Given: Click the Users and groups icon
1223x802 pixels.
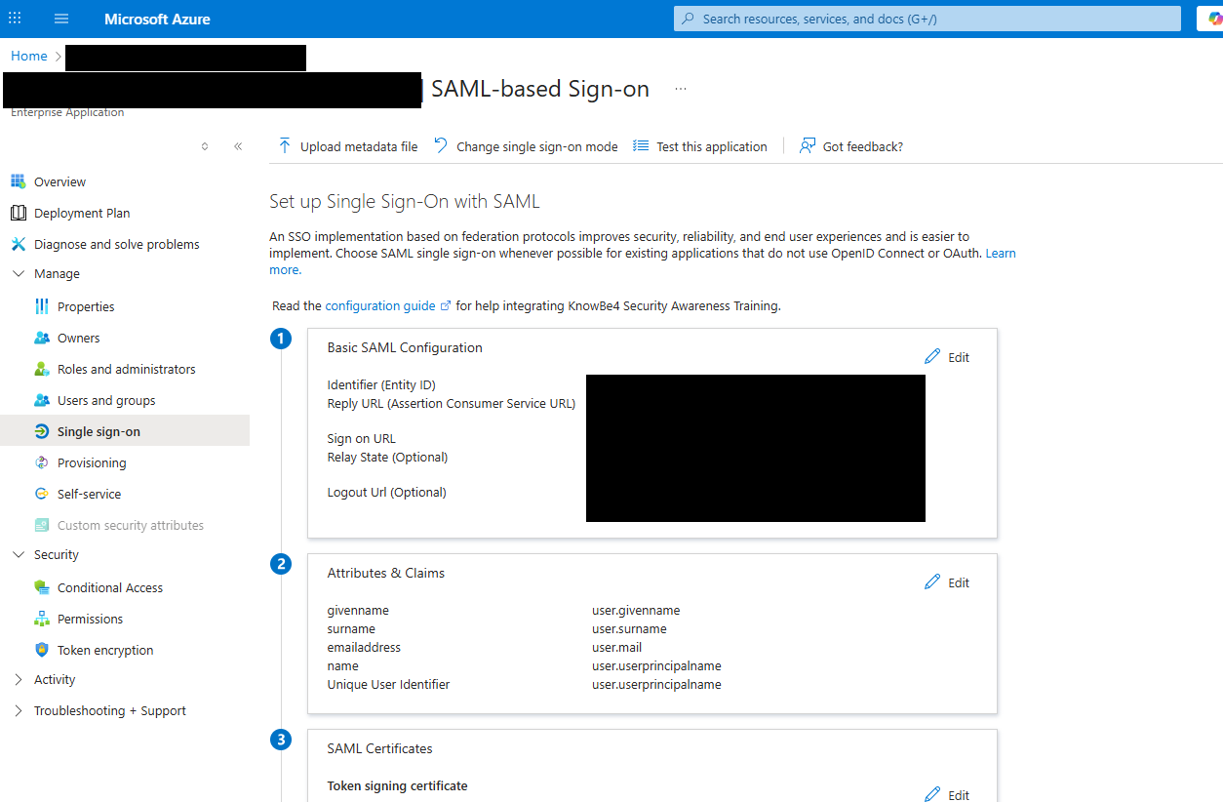Looking at the screenshot, I should [x=41, y=400].
